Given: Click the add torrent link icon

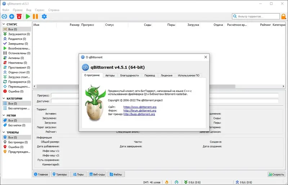Looking at the screenshot, I should [x=4, y=17].
